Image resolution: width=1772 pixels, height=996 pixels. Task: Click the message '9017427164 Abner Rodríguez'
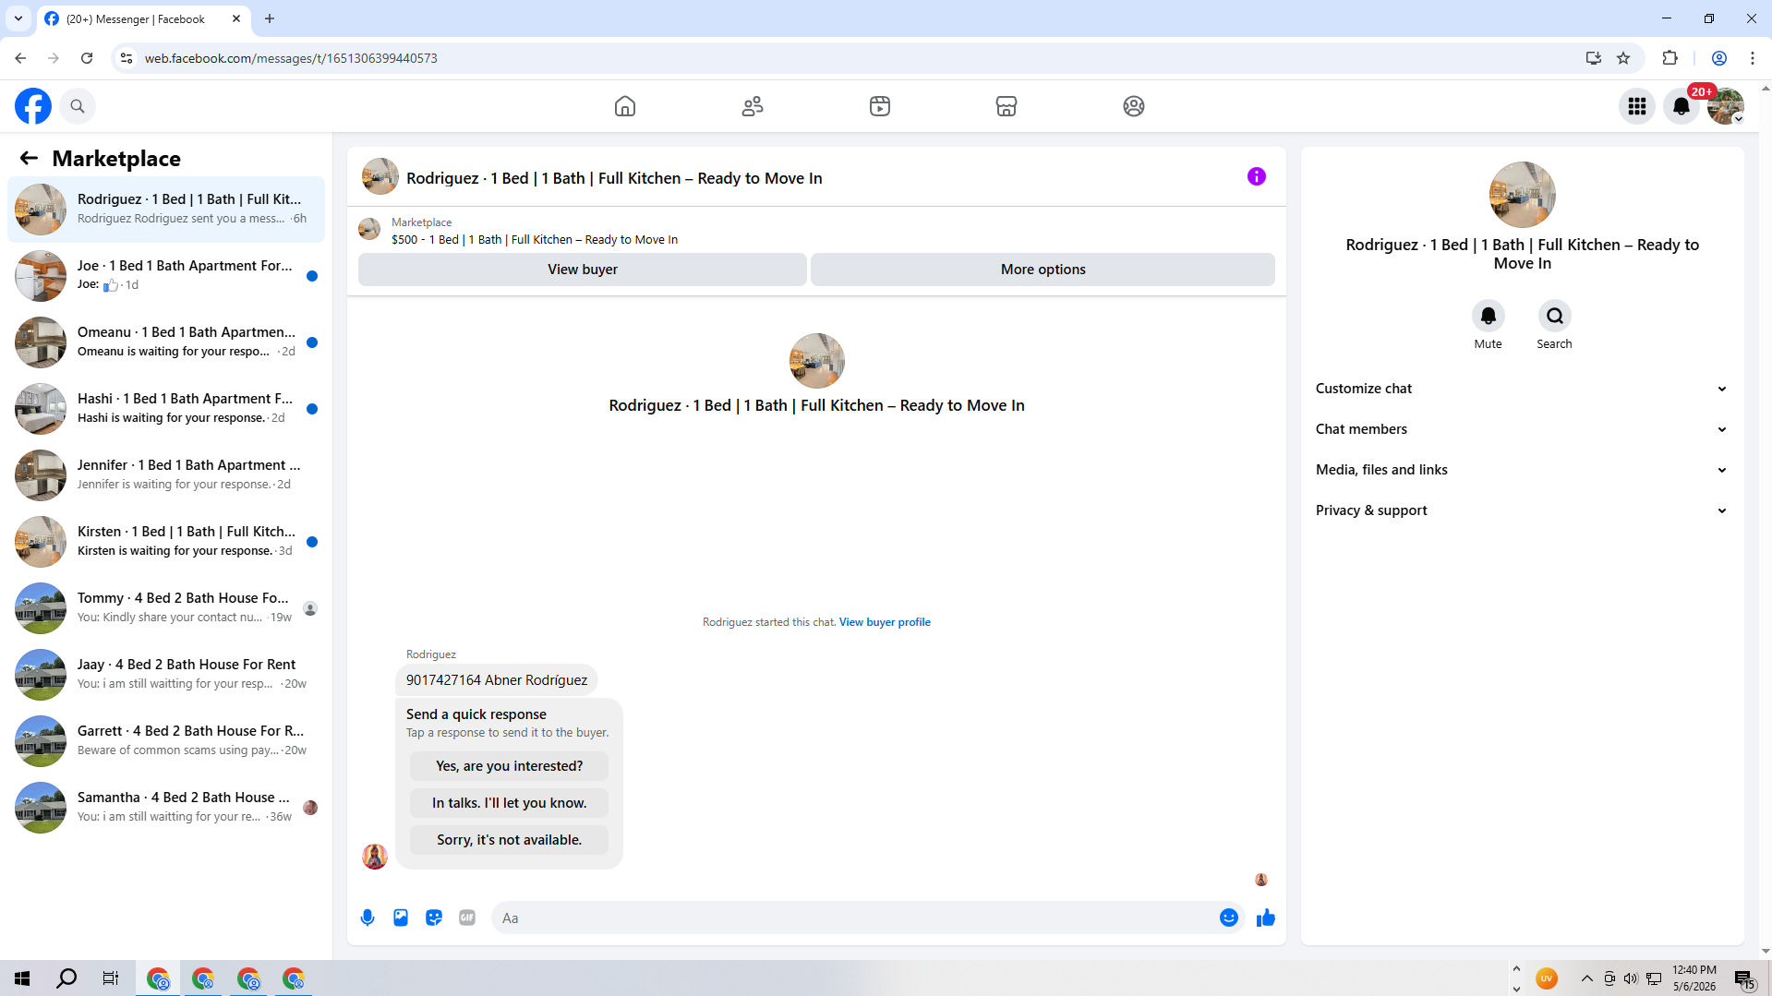click(x=497, y=680)
